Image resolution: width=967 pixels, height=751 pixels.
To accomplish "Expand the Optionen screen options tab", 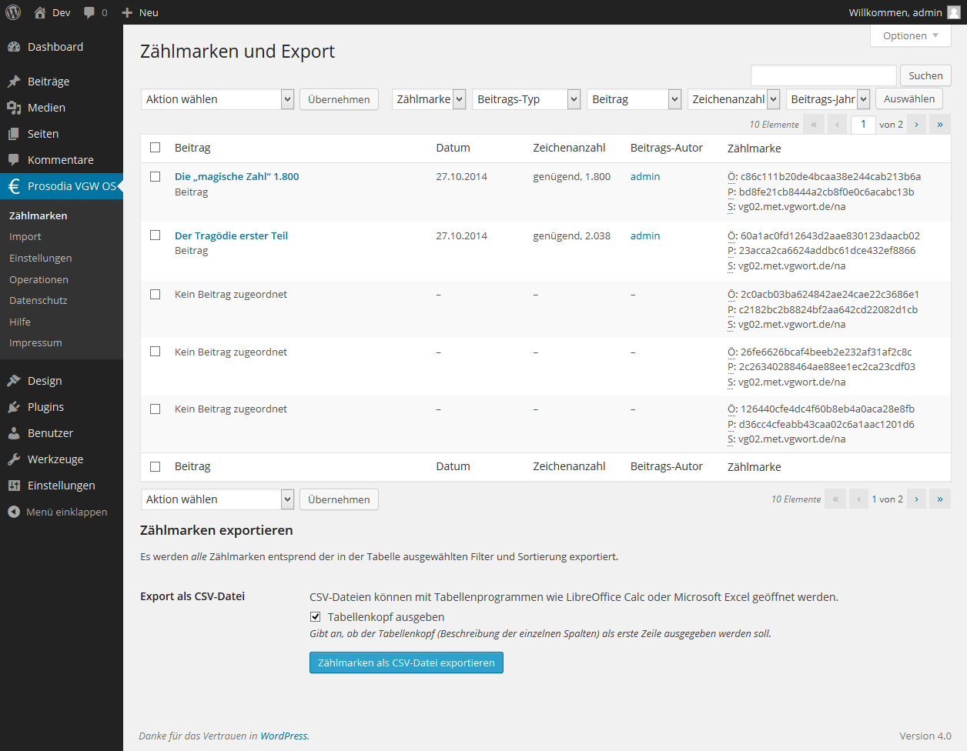I will coord(910,36).
